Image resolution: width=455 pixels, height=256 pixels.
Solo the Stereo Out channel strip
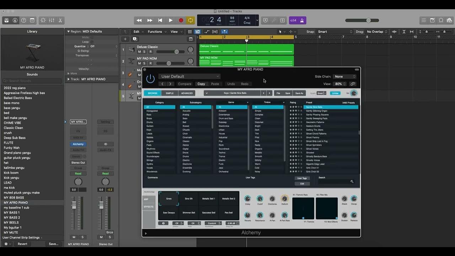click(x=109, y=237)
